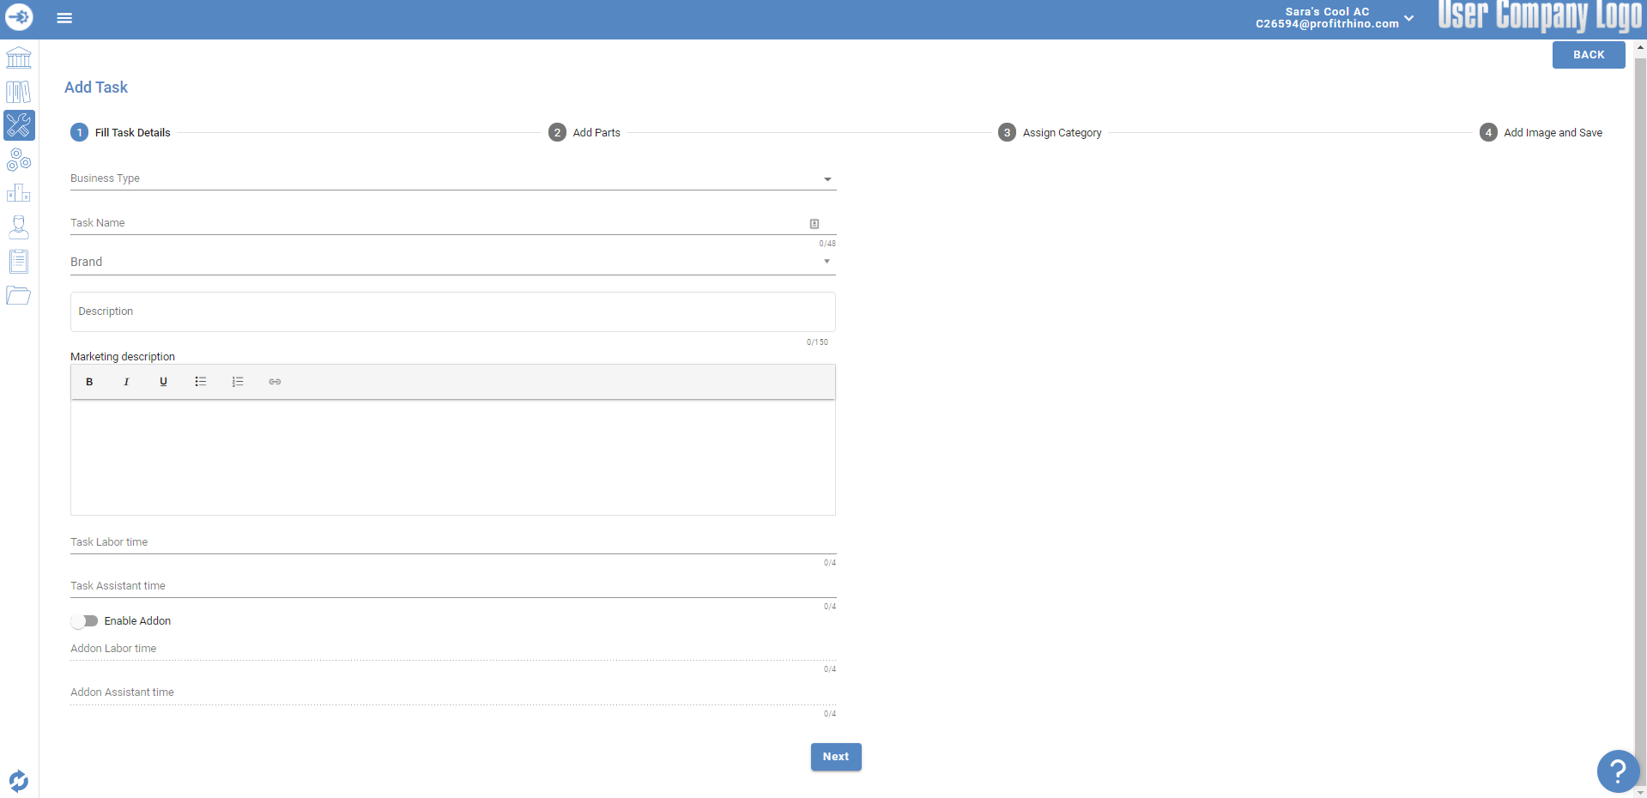
Task: Toggle Bold in the marketing description toolbar
Action: tap(88, 382)
